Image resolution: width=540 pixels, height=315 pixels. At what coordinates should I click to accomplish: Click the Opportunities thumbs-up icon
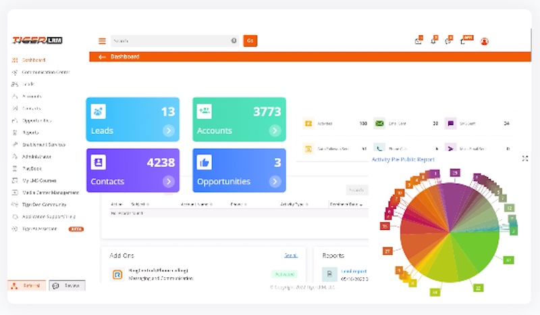click(x=205, y=162)
